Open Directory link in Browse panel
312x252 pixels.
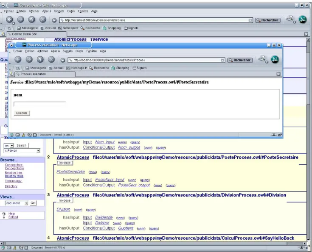(11, 186)
